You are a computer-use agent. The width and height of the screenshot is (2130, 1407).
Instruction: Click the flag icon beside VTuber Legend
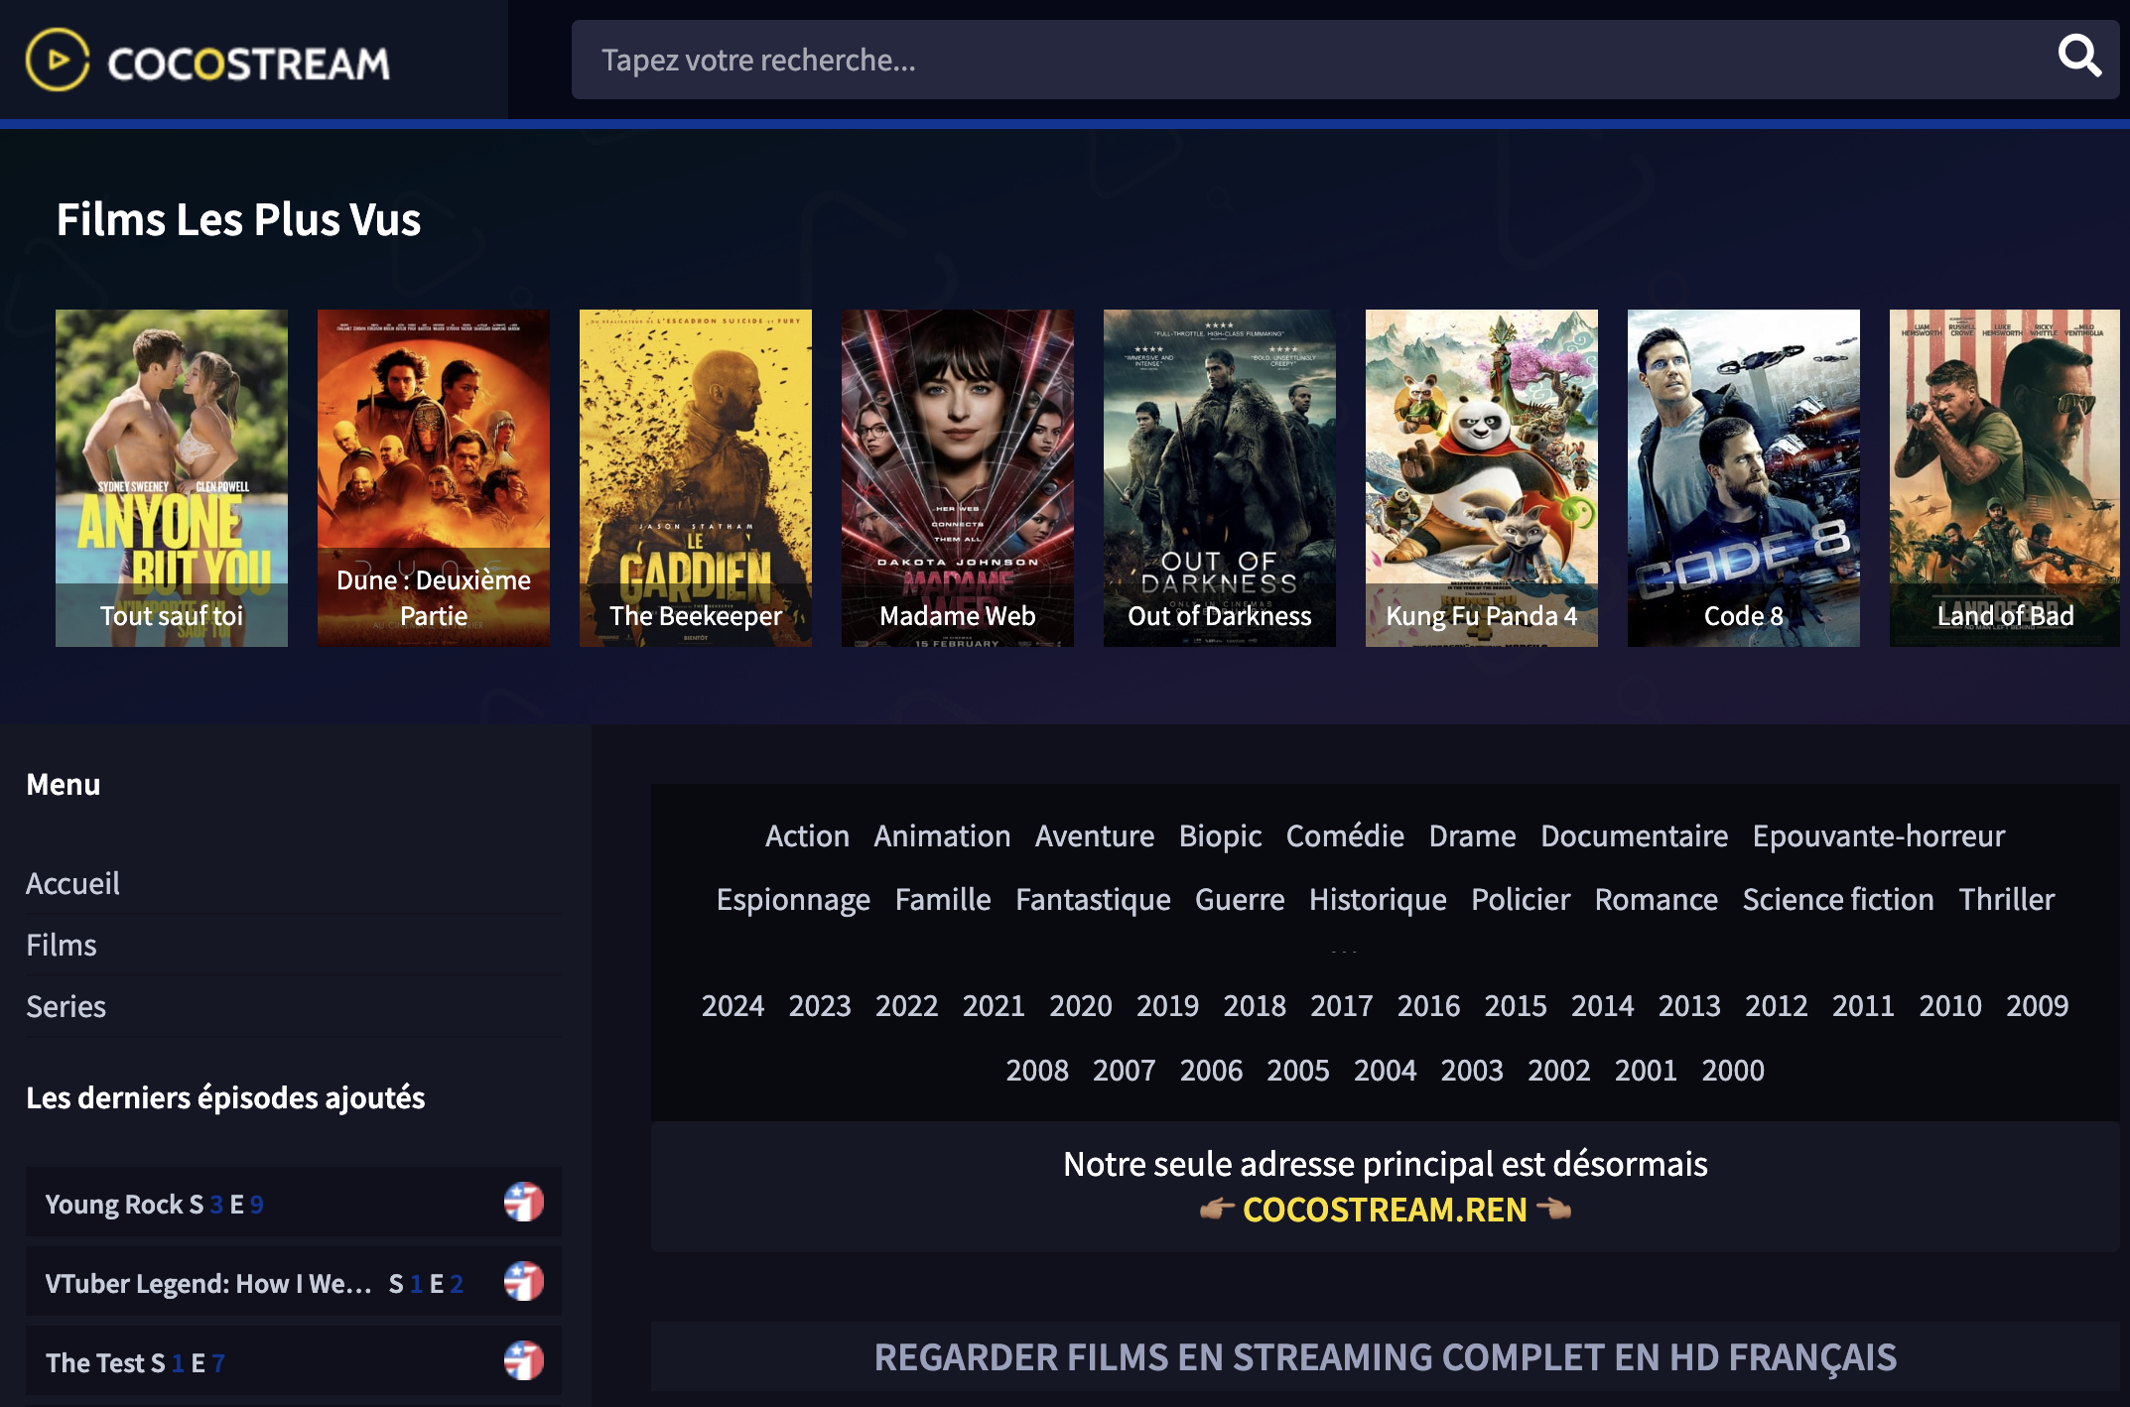coord(523,1281)
